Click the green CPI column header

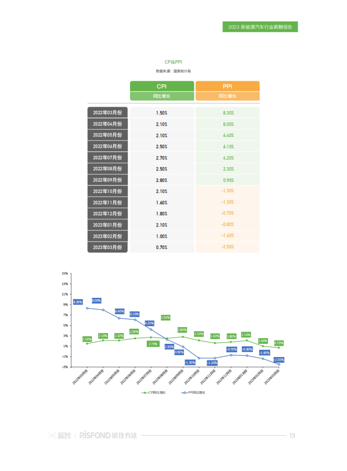click(162, 86)
